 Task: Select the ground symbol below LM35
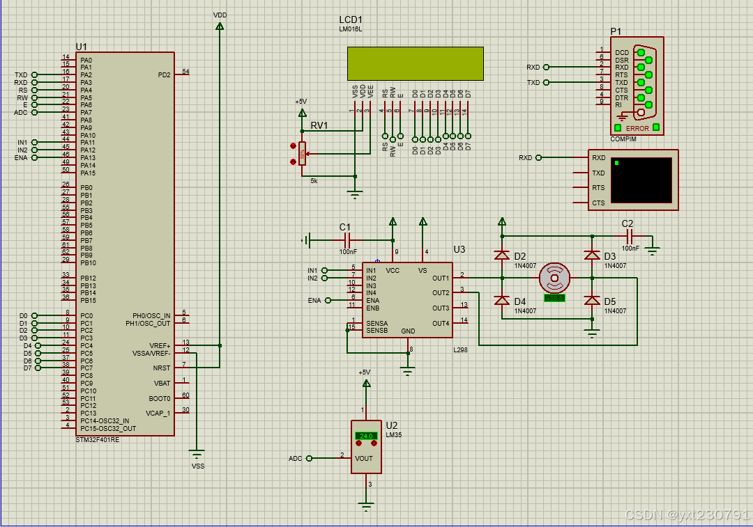pyautogui.click(x=367, y=506)
